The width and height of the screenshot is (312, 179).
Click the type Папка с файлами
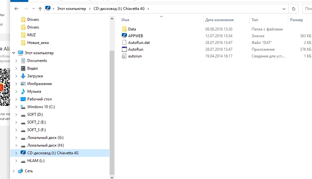[x=267, y=29]
